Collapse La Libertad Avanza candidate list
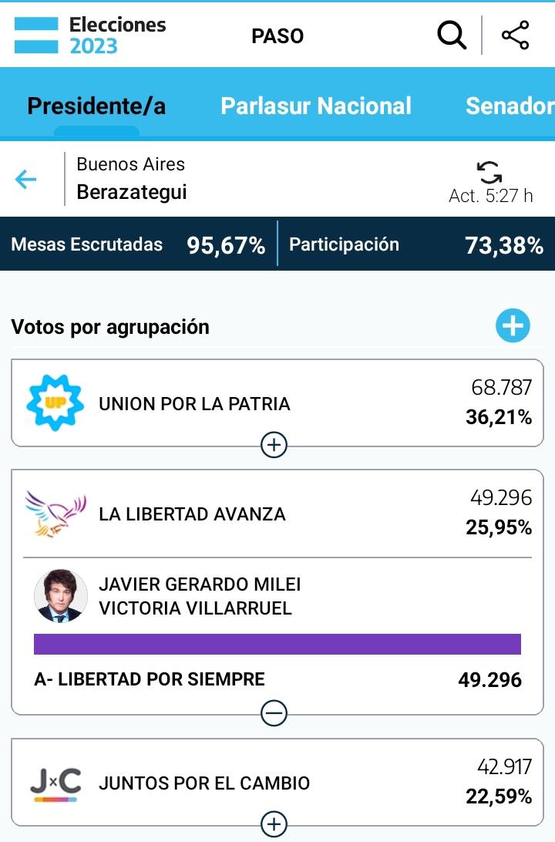 coord(274,713)
